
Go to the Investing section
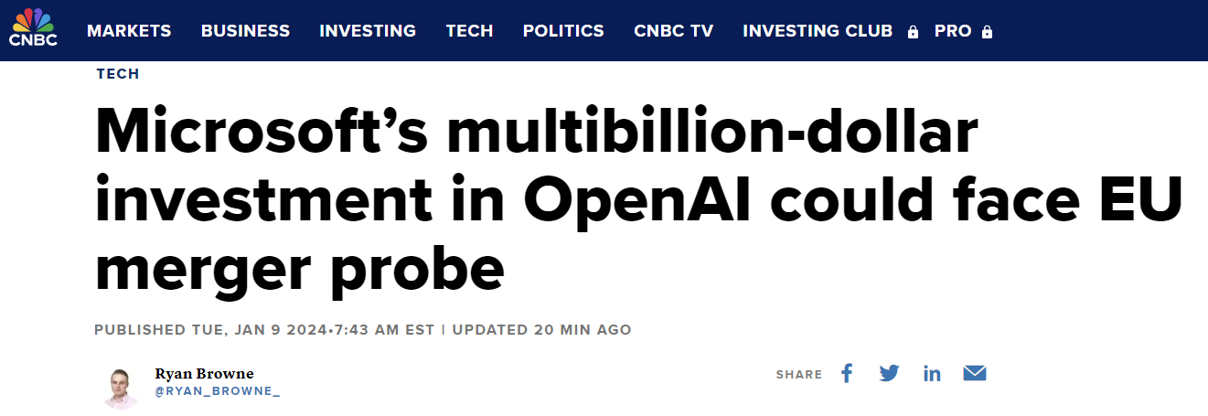coord(368,31)
